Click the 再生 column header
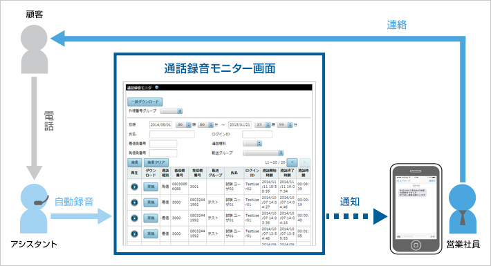Viewport: 491px width, 266px height. (x=134, y=173)
